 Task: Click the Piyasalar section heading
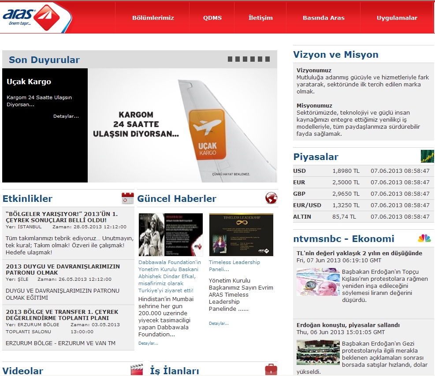[x=316, y=157]
